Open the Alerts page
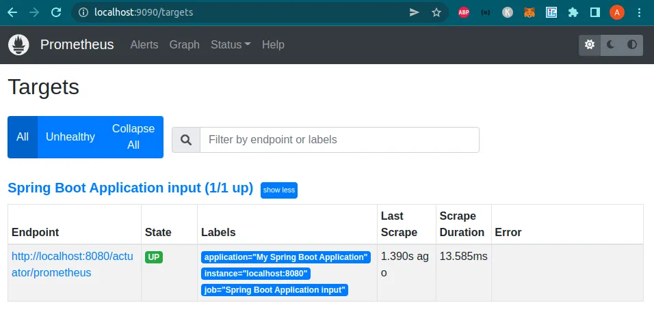 [x=144, y=44]
